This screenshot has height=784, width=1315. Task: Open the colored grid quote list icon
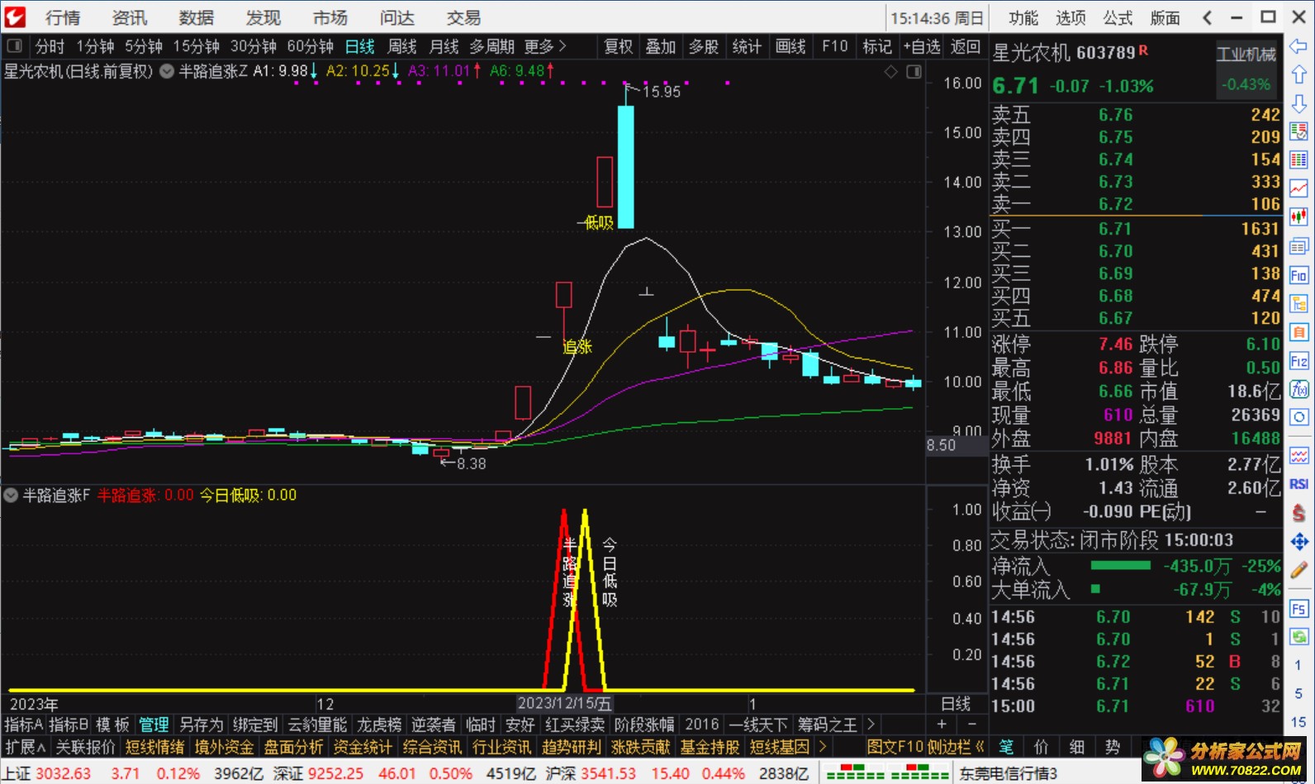click(1298, 159)
